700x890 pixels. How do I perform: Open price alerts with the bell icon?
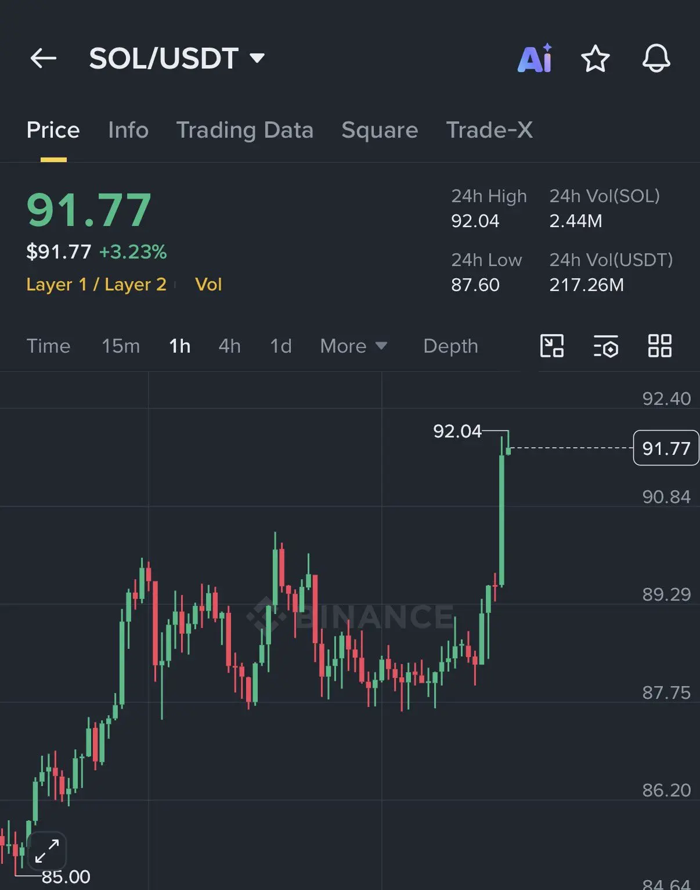point(656,58)
